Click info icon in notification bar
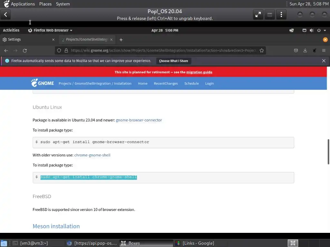Image resolution: width=330 pixels, height=247 pixels. tap(7, 61)
